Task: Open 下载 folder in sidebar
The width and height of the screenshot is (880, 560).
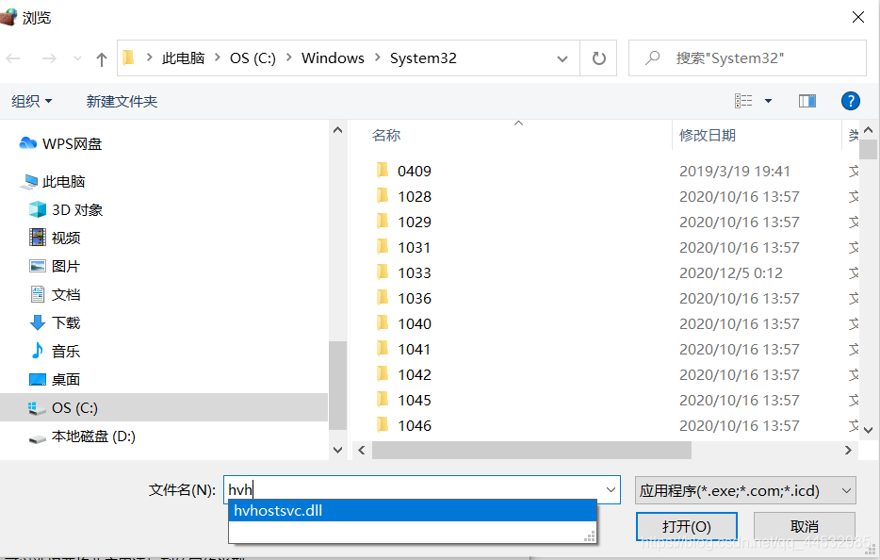Action: pyautogui.click(x=55, y=322)
